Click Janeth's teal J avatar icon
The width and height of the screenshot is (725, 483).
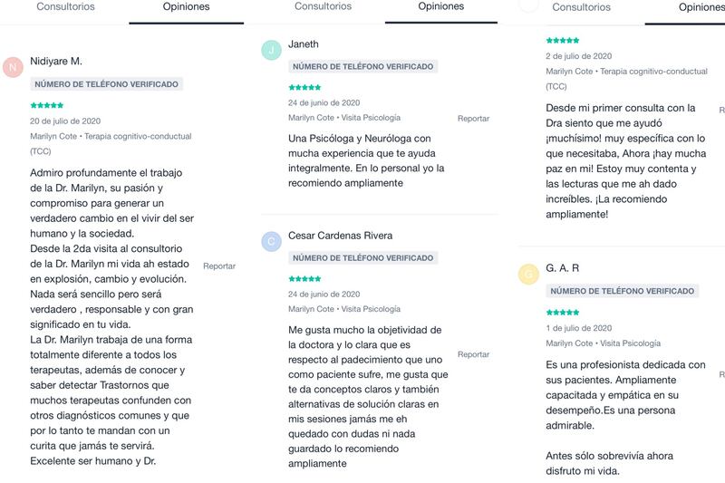(271, 50)
